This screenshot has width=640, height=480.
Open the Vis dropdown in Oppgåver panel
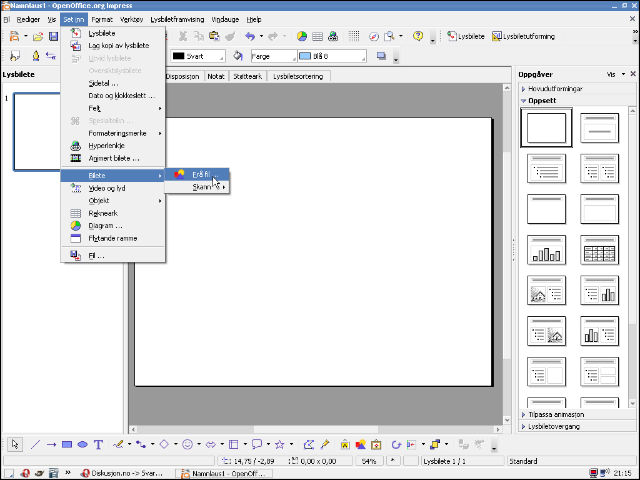616,74
